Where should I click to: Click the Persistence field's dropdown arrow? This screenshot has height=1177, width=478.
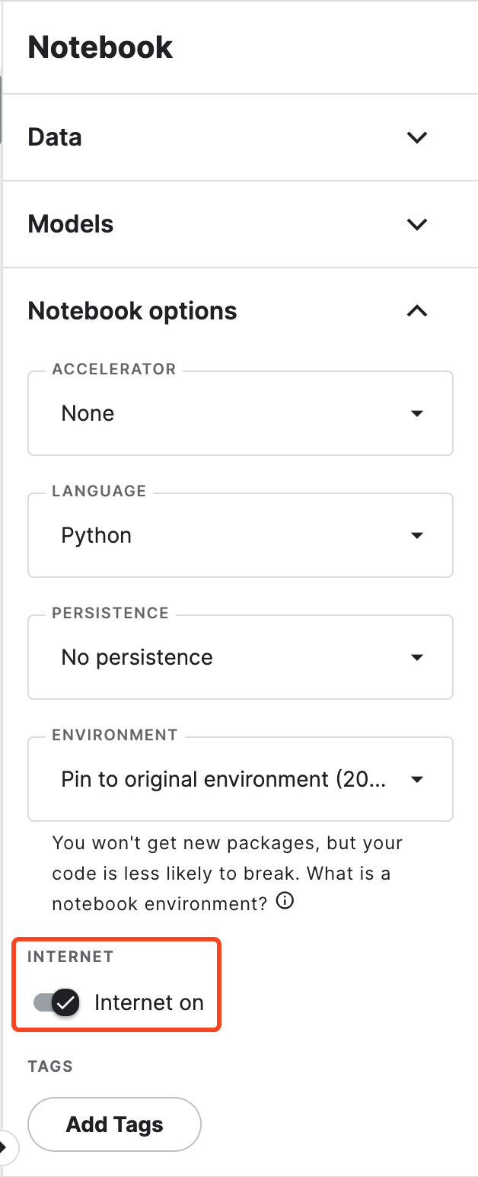click(416, 657)
